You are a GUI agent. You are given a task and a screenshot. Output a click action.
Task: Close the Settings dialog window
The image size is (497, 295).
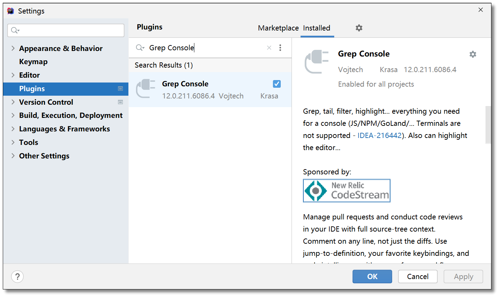pyautogui.click(x=481, y=10)
